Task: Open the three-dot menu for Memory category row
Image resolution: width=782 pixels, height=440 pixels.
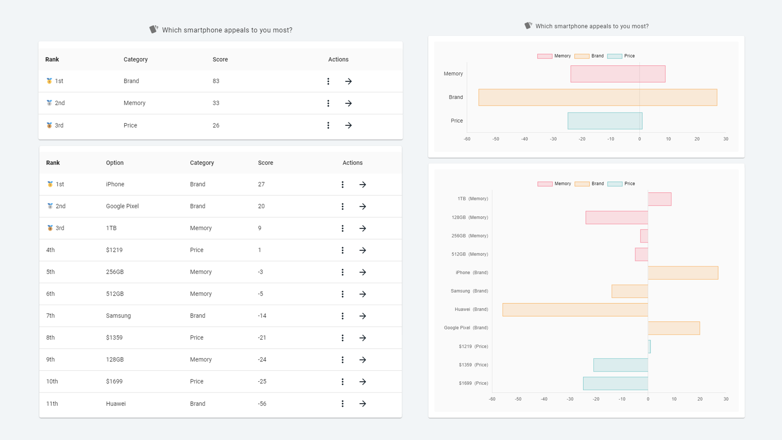Action: (x=328, y=103)
